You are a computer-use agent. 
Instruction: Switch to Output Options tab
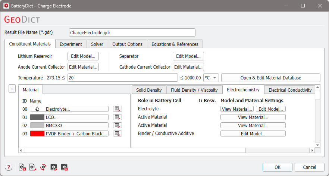point(127,44)
